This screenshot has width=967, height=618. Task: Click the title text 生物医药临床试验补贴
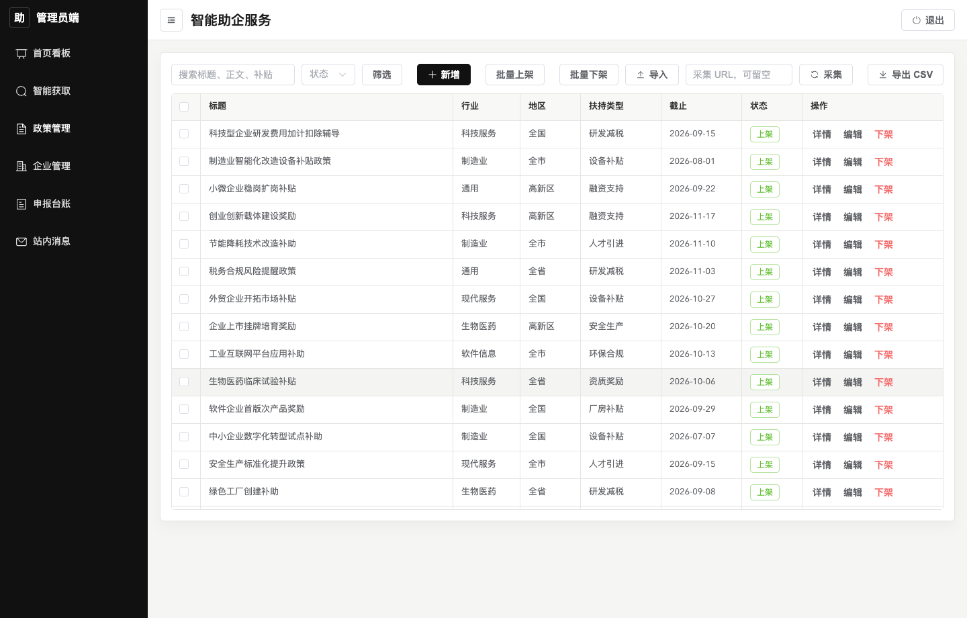pos(252,382)
